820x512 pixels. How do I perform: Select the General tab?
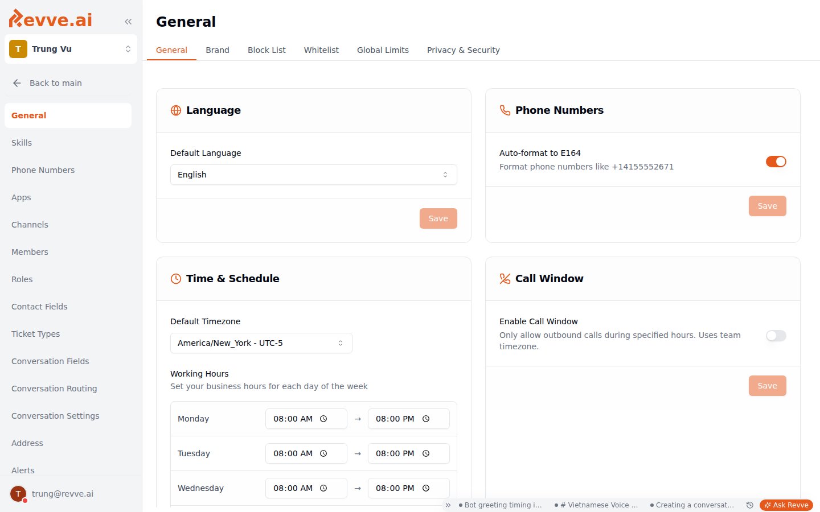pos(171,50)
